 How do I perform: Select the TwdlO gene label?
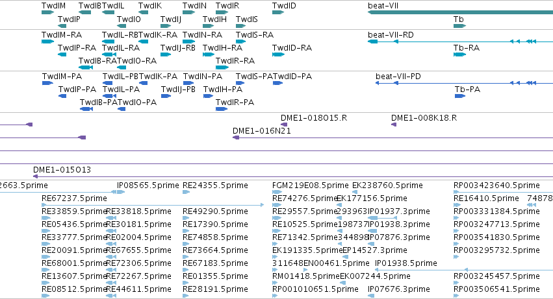click(129, 19)
